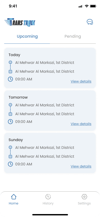Screen dimensions: 100x217
Task: Open the Settings hexagon icon
Action: [84, 197]
